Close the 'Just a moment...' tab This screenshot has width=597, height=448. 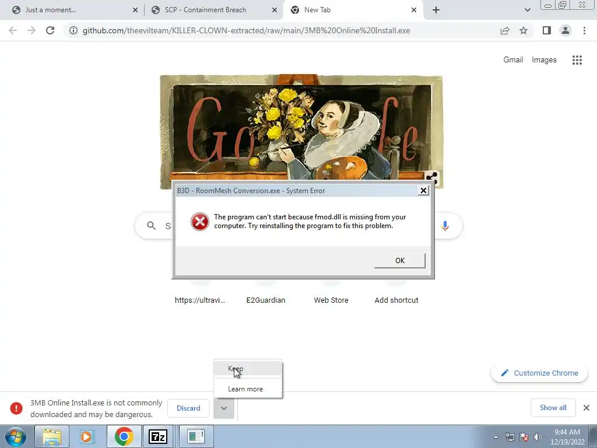135,10
